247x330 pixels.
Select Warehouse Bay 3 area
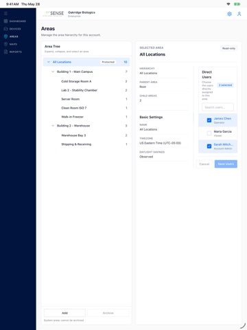pos(73,135)
